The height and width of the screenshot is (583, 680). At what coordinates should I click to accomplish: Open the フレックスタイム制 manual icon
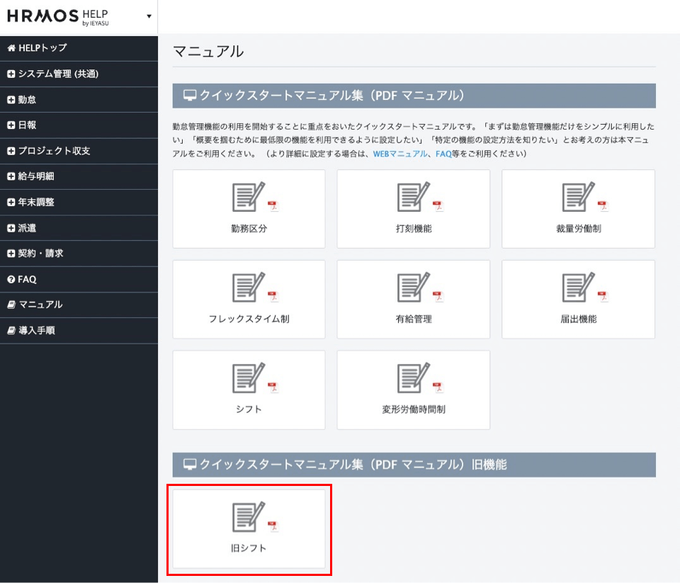click(x=249, y=289)
